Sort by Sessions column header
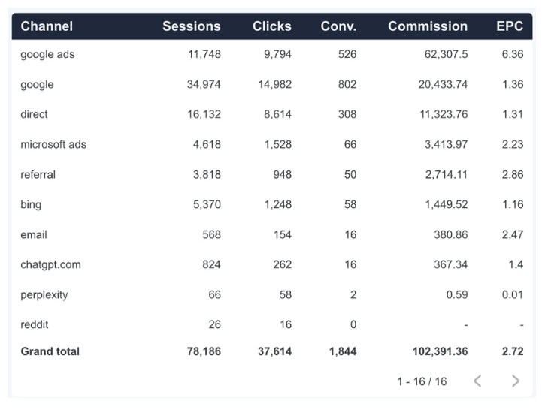This screenshot has height=410, width=545. pos(191,26)
